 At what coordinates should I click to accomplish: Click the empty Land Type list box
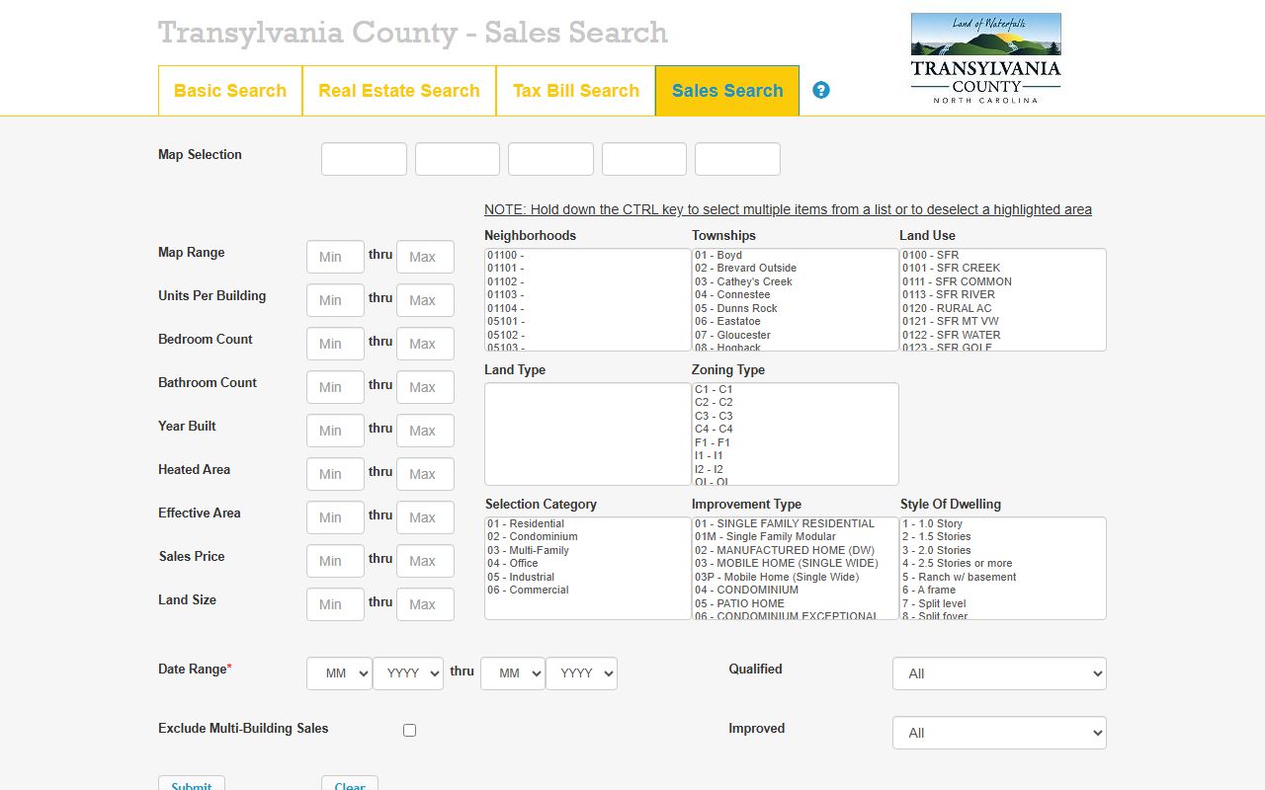click(588, 434)
